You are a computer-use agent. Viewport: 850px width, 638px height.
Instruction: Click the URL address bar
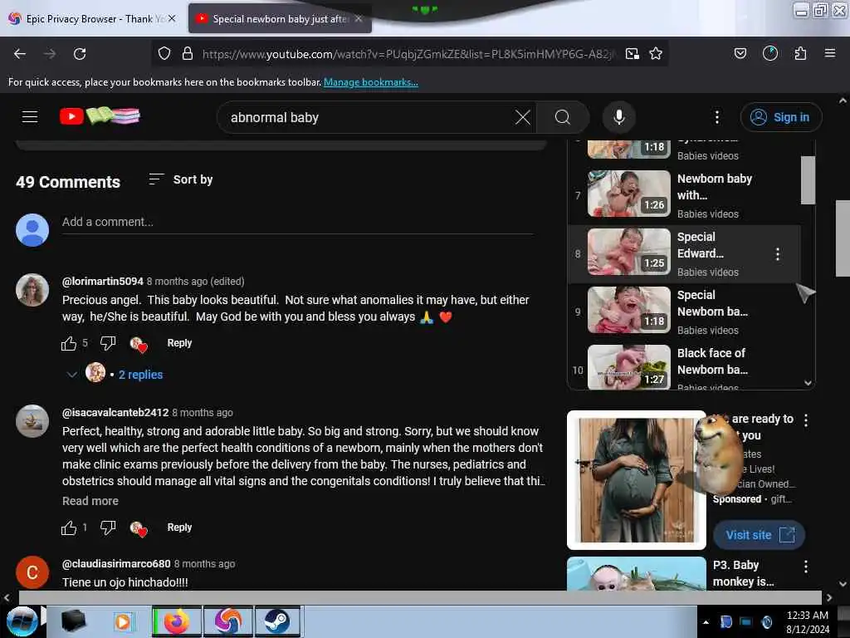[x=409, y=54]
